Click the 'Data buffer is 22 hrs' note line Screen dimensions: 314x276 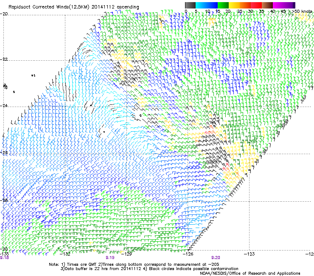[x=149, y=269]
